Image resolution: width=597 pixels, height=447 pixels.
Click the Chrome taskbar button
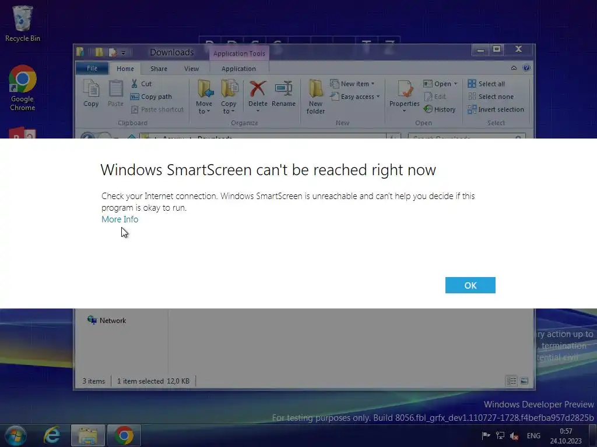(x=124, y=435)
